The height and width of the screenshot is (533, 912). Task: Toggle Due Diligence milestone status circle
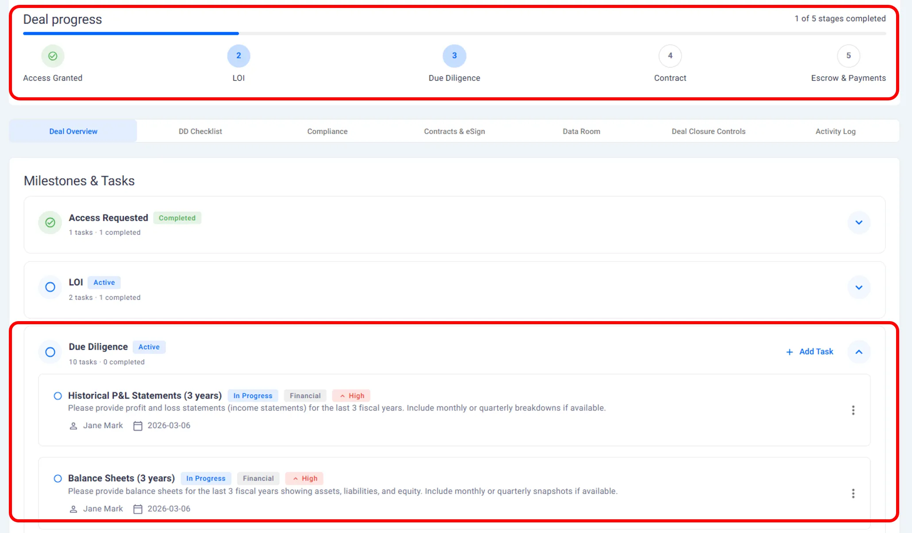coord(50,352)
